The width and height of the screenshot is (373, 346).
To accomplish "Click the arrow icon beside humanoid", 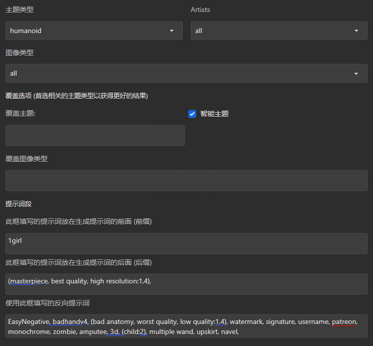I will (x=172, y=31).
